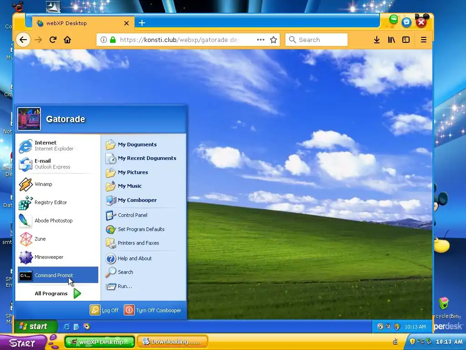Close the webXP Desktop tab
Image resolution: width=466 pixels, height=350 pixels.
[127, 23]
